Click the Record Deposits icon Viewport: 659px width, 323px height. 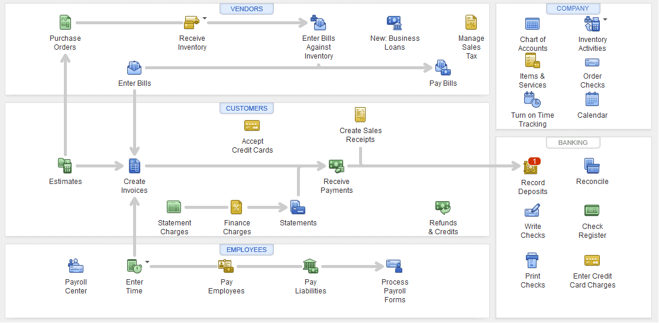point(531,167)
